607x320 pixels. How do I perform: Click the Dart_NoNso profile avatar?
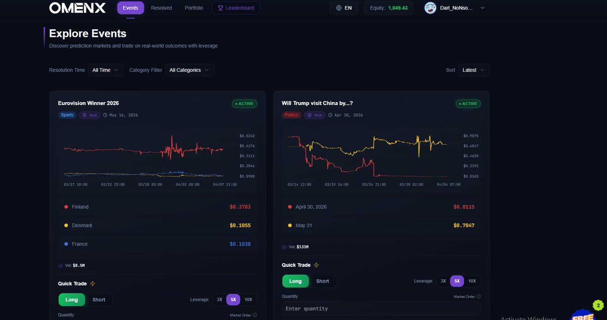pyautogui.click(x=430, y=8)
